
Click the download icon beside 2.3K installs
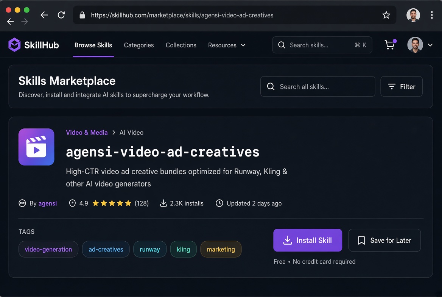pos(163,203)
